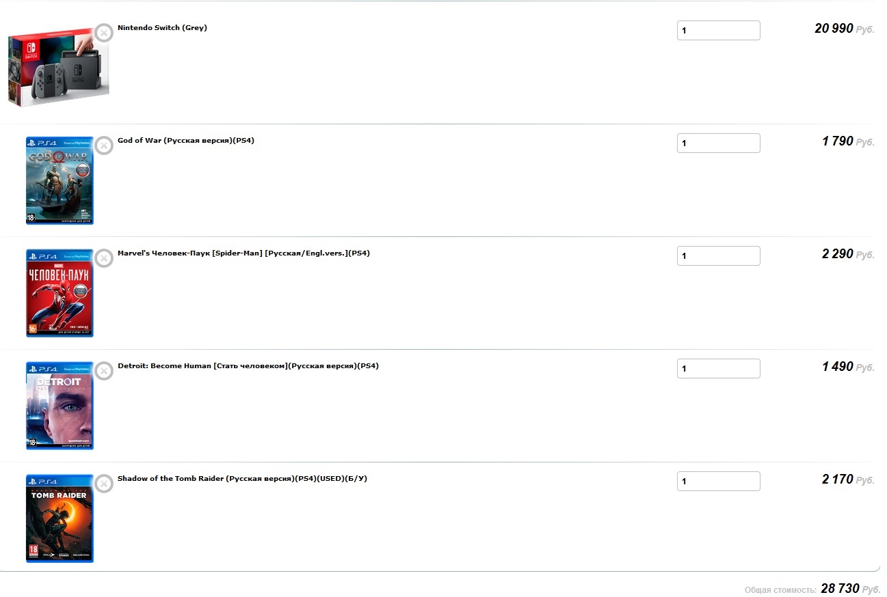Remove God of War from the cart

tap(103, 145)
